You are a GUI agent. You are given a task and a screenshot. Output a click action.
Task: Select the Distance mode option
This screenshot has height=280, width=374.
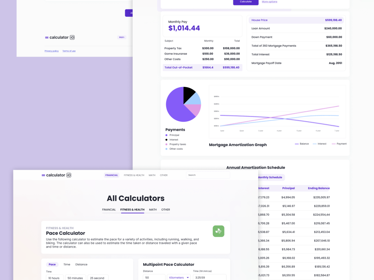81,264
